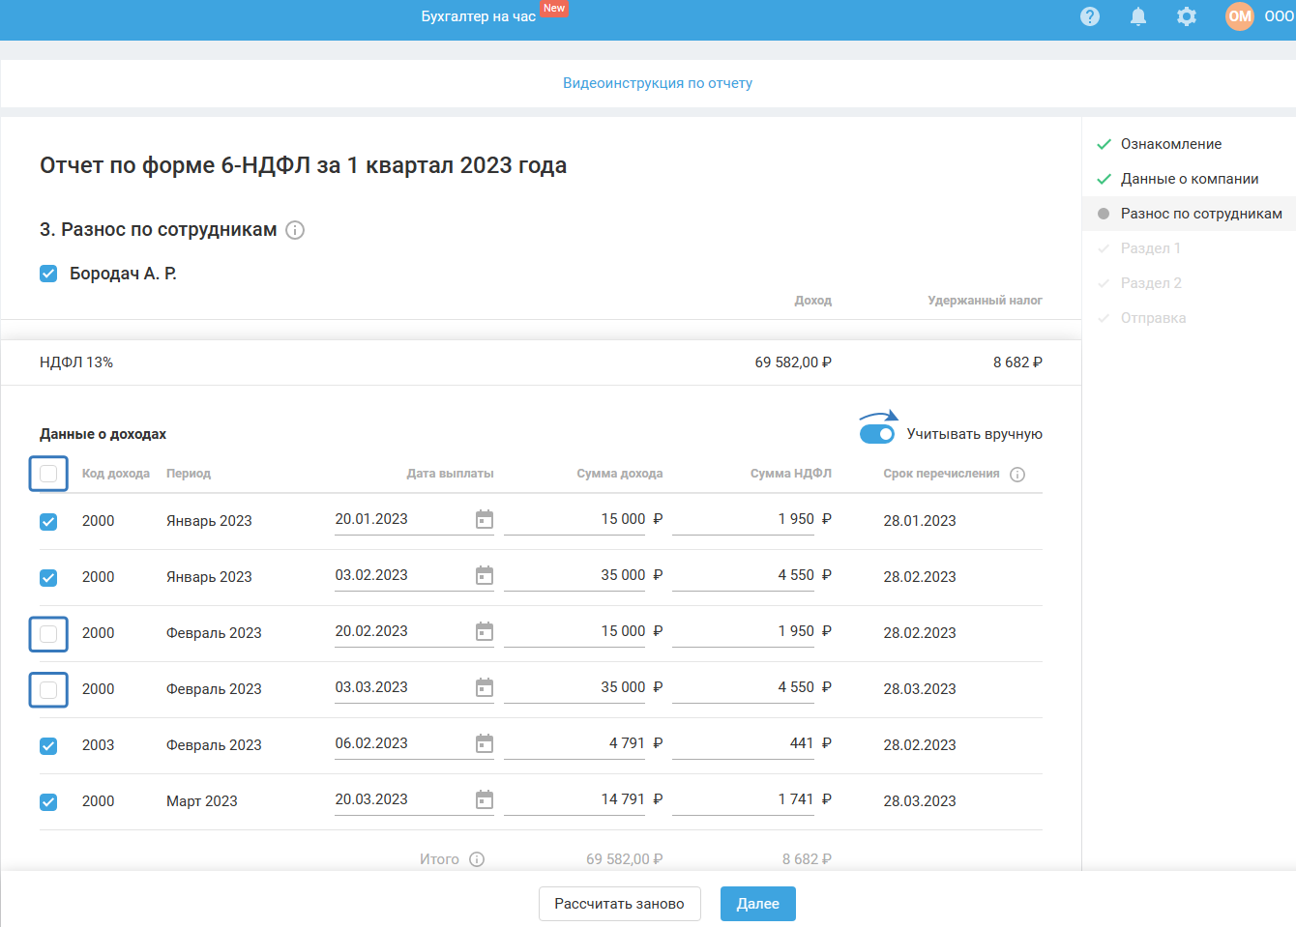The image size is (1296, 927).
Task: Click the OM user avatar
Action: 1239,16
